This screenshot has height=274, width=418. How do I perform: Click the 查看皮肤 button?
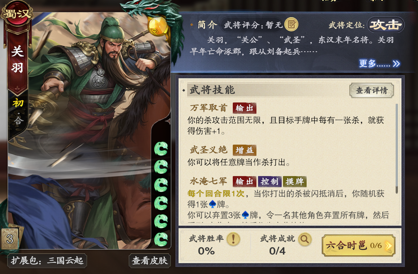[x=150, y=260]
